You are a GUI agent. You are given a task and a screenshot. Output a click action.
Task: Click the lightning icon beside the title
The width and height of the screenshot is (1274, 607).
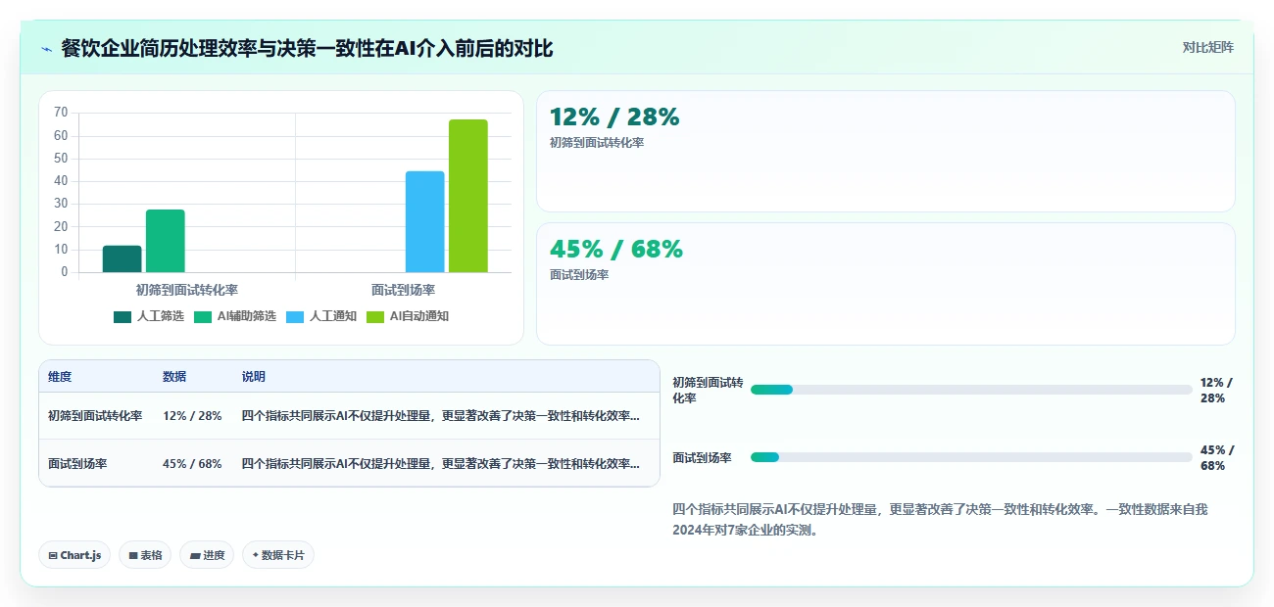pyautogui.click(x=46, y=49)
